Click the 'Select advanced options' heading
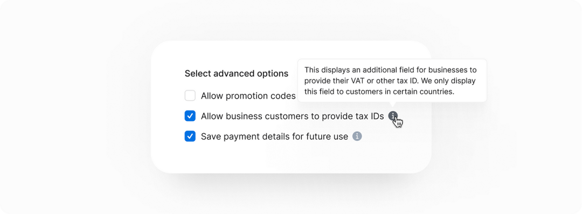Viewport: 582px width, 214px height. pos(237,73)
